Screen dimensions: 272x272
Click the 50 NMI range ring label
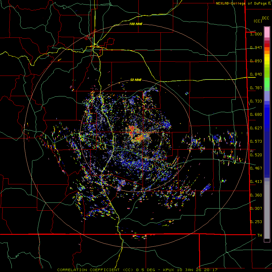(x=136, y=80)
